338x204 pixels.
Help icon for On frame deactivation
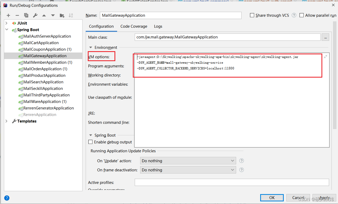[x=242, y=170]
